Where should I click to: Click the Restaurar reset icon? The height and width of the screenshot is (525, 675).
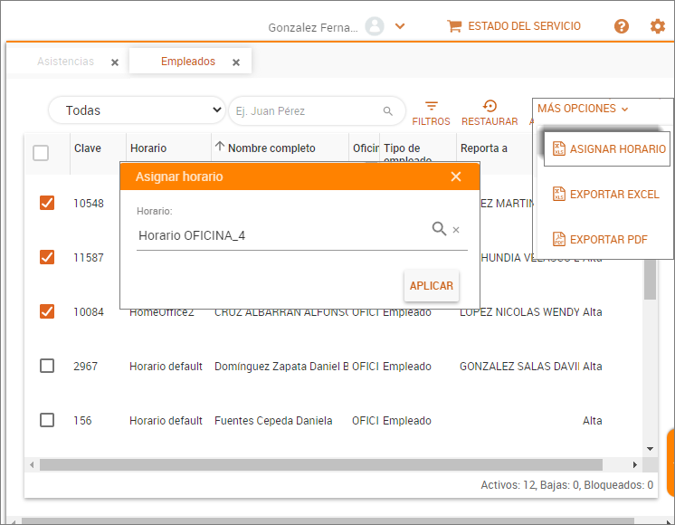490,107
